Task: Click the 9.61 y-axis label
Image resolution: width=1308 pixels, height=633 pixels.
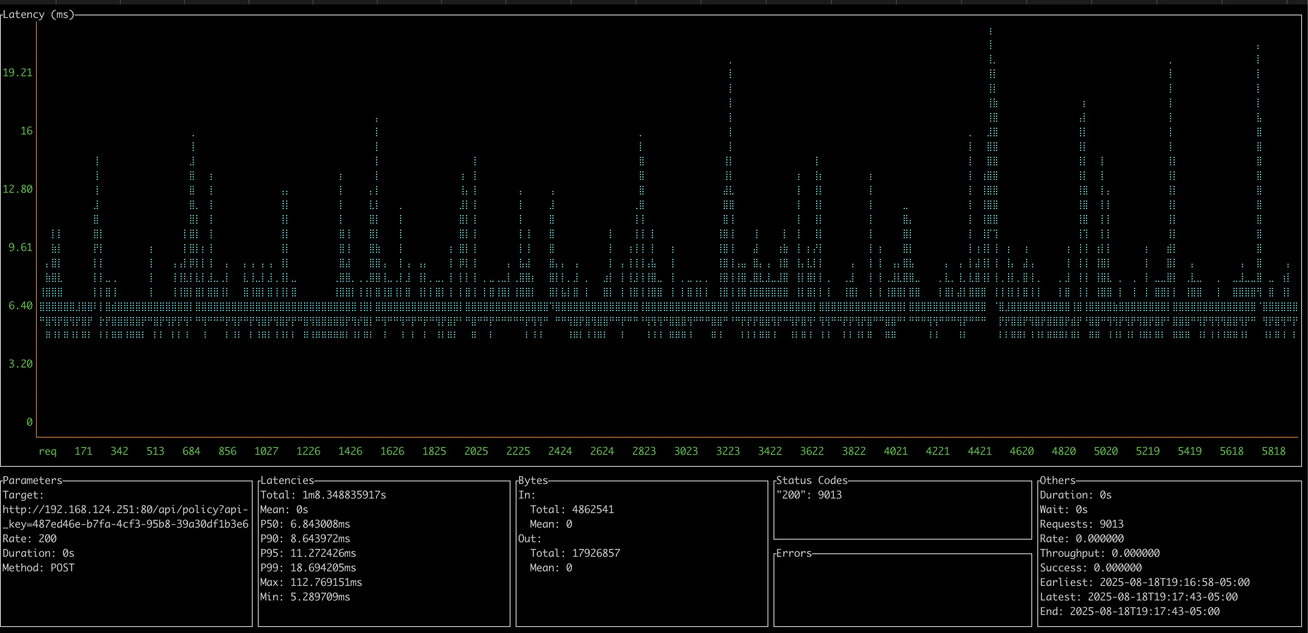Action: [x=20, y=247]
